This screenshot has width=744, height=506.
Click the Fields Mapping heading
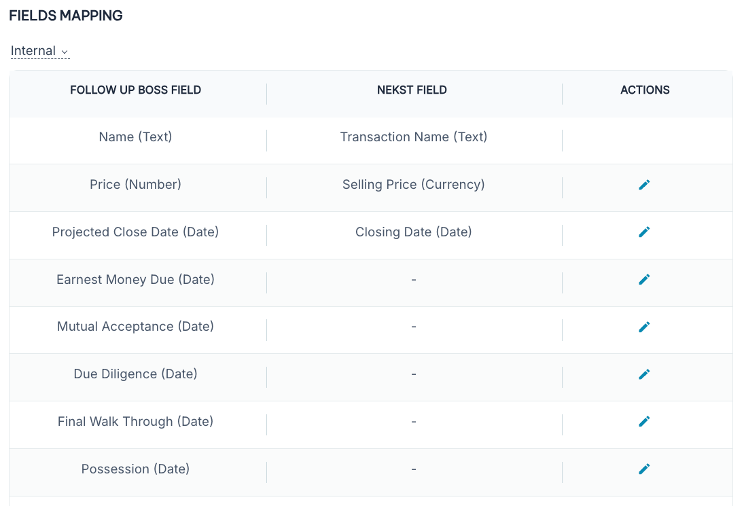click(x=66, y=16)
